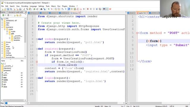Click the Paste toolbar icon
The height and width of the screenshot is (107, 190).
(30, 9)
